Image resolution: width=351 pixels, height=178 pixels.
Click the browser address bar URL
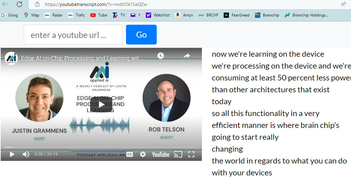click(x=96, y=4)
